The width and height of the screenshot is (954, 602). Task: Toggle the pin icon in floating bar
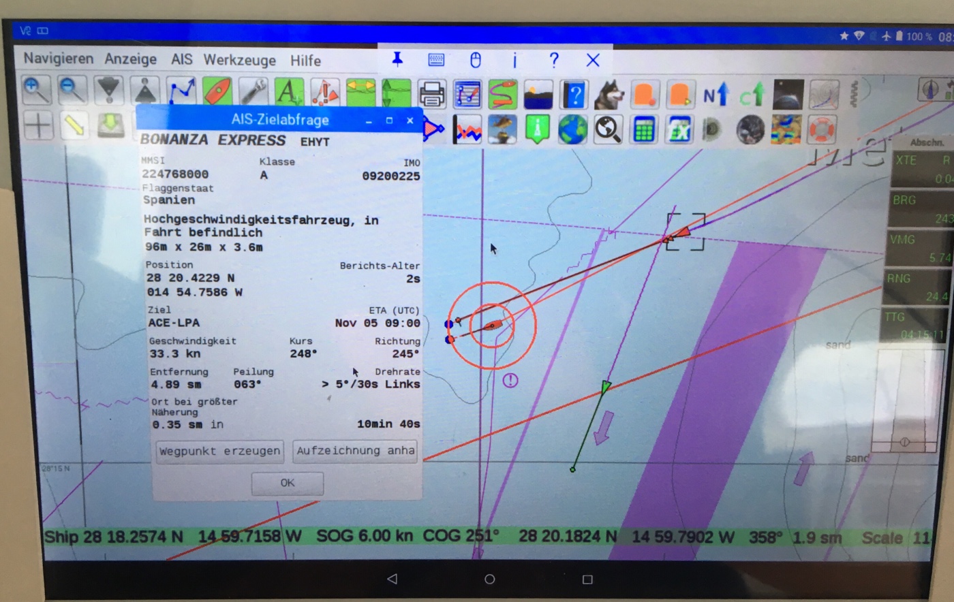(397, 60)
